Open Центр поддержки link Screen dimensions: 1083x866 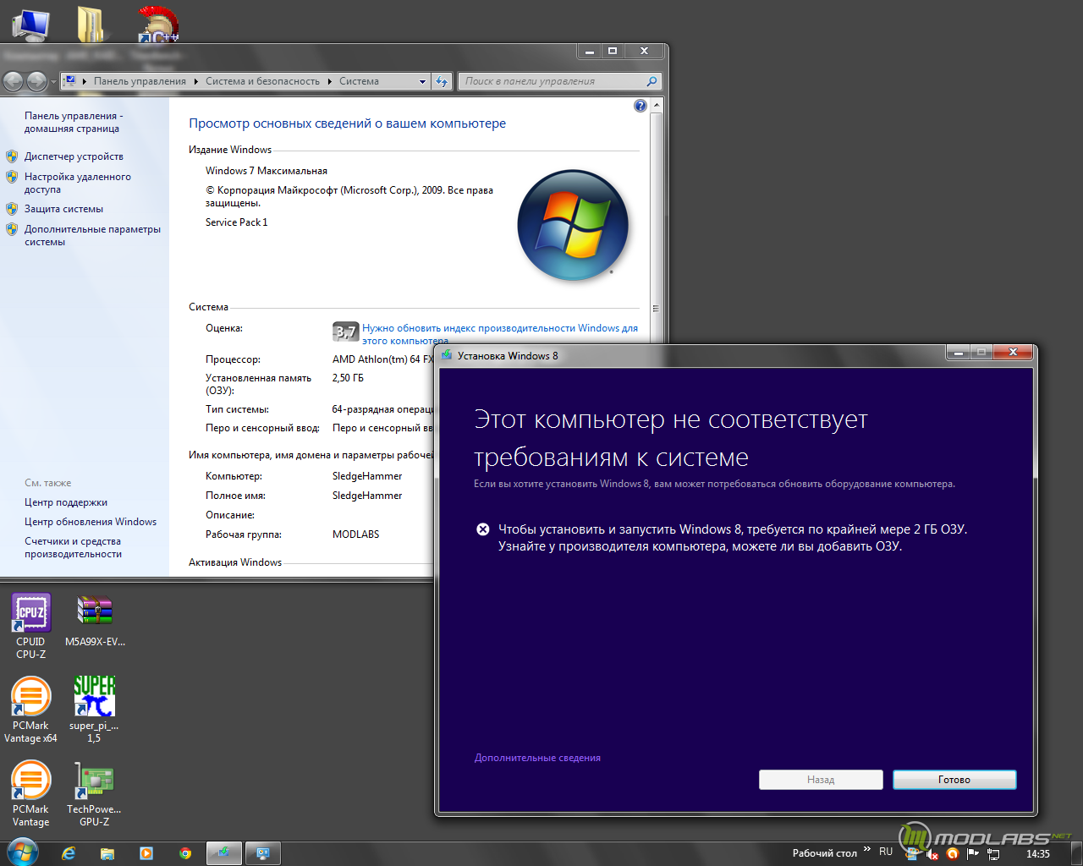[x=66, y=502]
